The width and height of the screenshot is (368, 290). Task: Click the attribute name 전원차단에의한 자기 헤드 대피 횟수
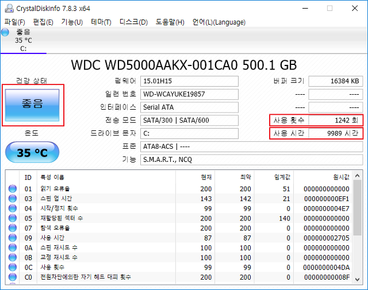click(86, 277)
